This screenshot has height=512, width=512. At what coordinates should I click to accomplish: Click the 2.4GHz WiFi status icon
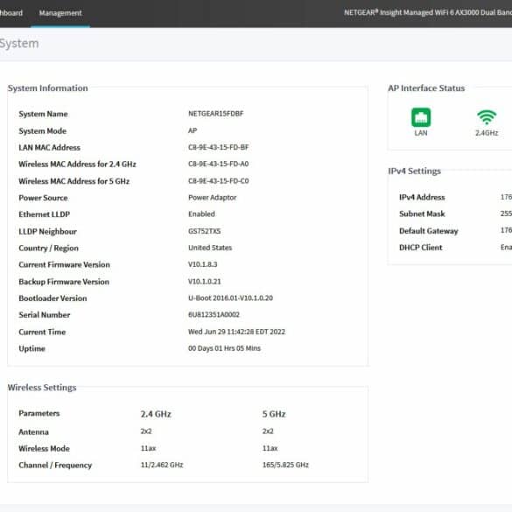pos(487,117)
